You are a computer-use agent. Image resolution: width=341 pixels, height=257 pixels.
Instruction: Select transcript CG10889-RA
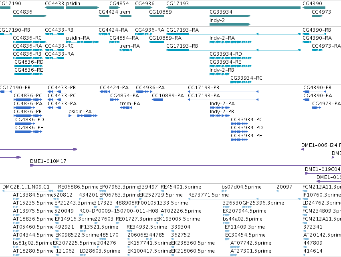coord(165,38)
